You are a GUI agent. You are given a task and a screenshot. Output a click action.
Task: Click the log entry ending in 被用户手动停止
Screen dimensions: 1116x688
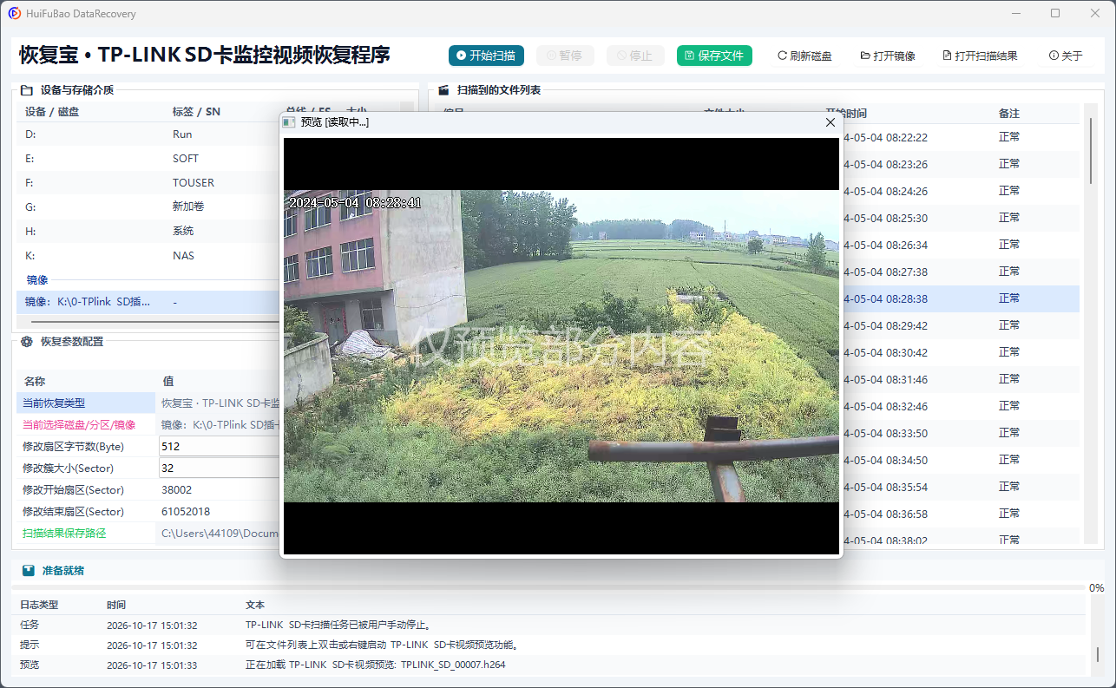click(550, 625)
